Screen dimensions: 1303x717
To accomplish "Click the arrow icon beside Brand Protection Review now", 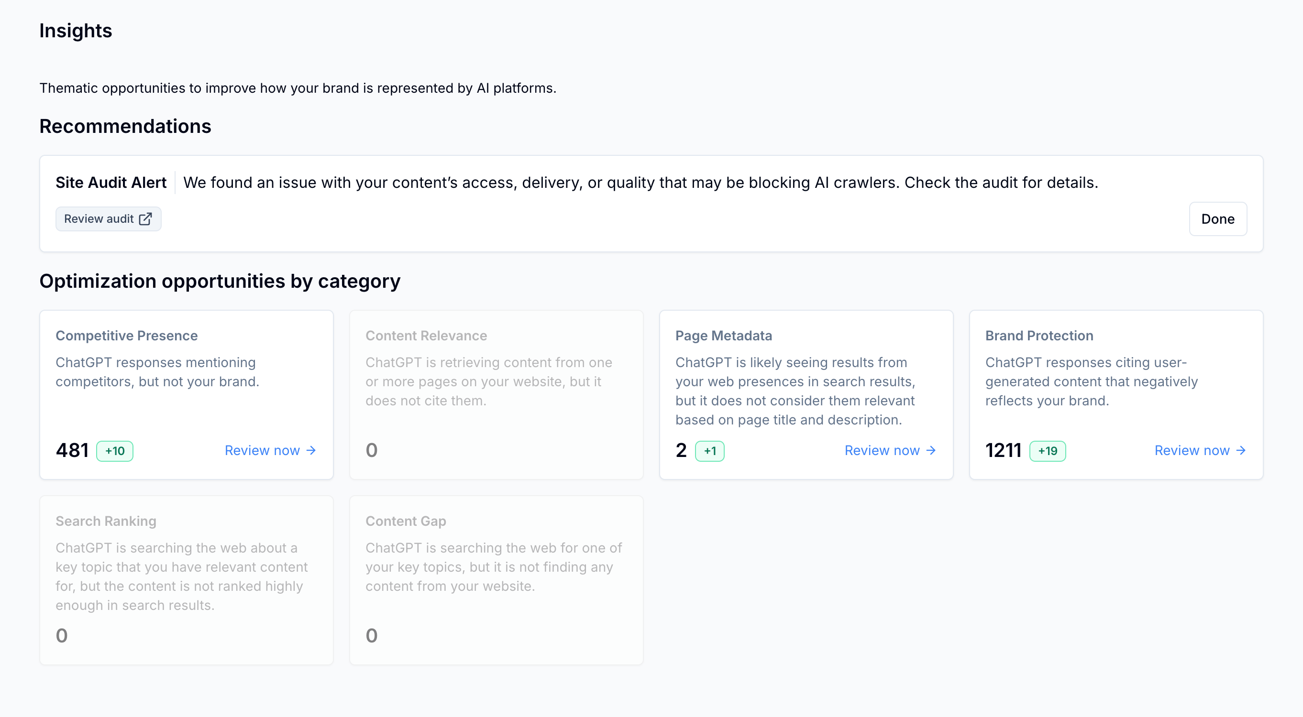I will point(1241,450).
